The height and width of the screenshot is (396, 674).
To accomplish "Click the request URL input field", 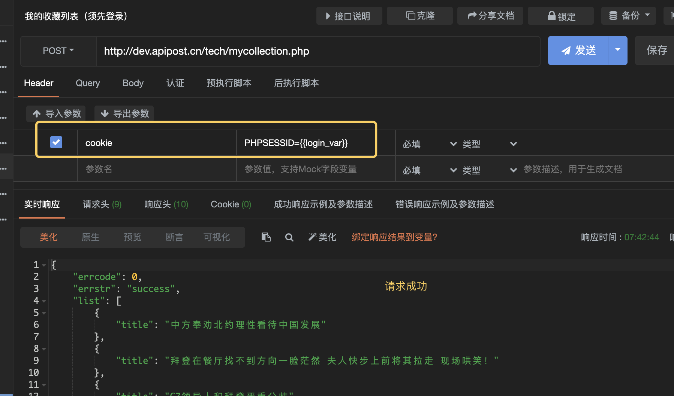I will (x=318, y=51).
